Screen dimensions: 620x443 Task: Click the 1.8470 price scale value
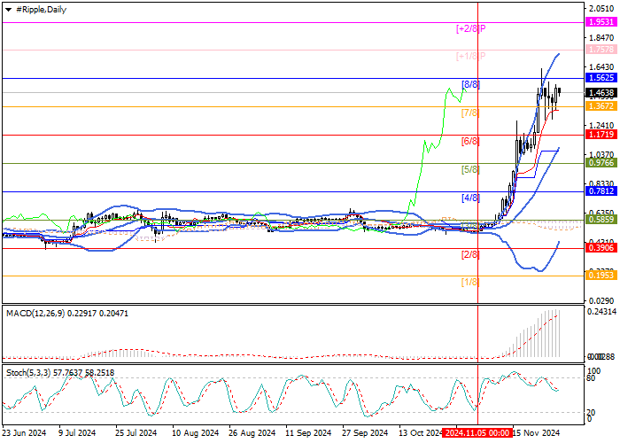(601, 38)
